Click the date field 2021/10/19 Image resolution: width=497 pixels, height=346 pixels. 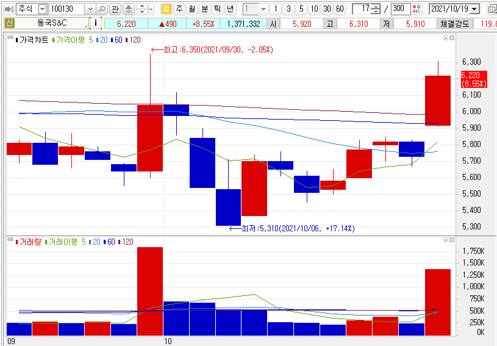click(449, 9)
